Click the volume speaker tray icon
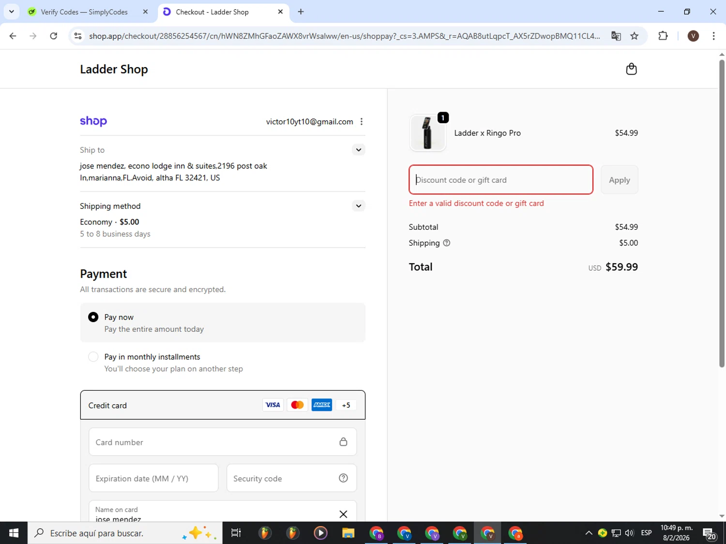This screenshot has height=544, width=726. [x=630, y=533]
